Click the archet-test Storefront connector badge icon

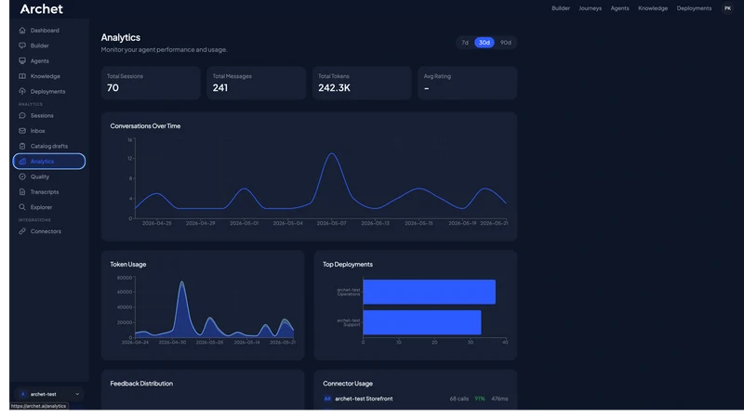click(x=327, y=398)
